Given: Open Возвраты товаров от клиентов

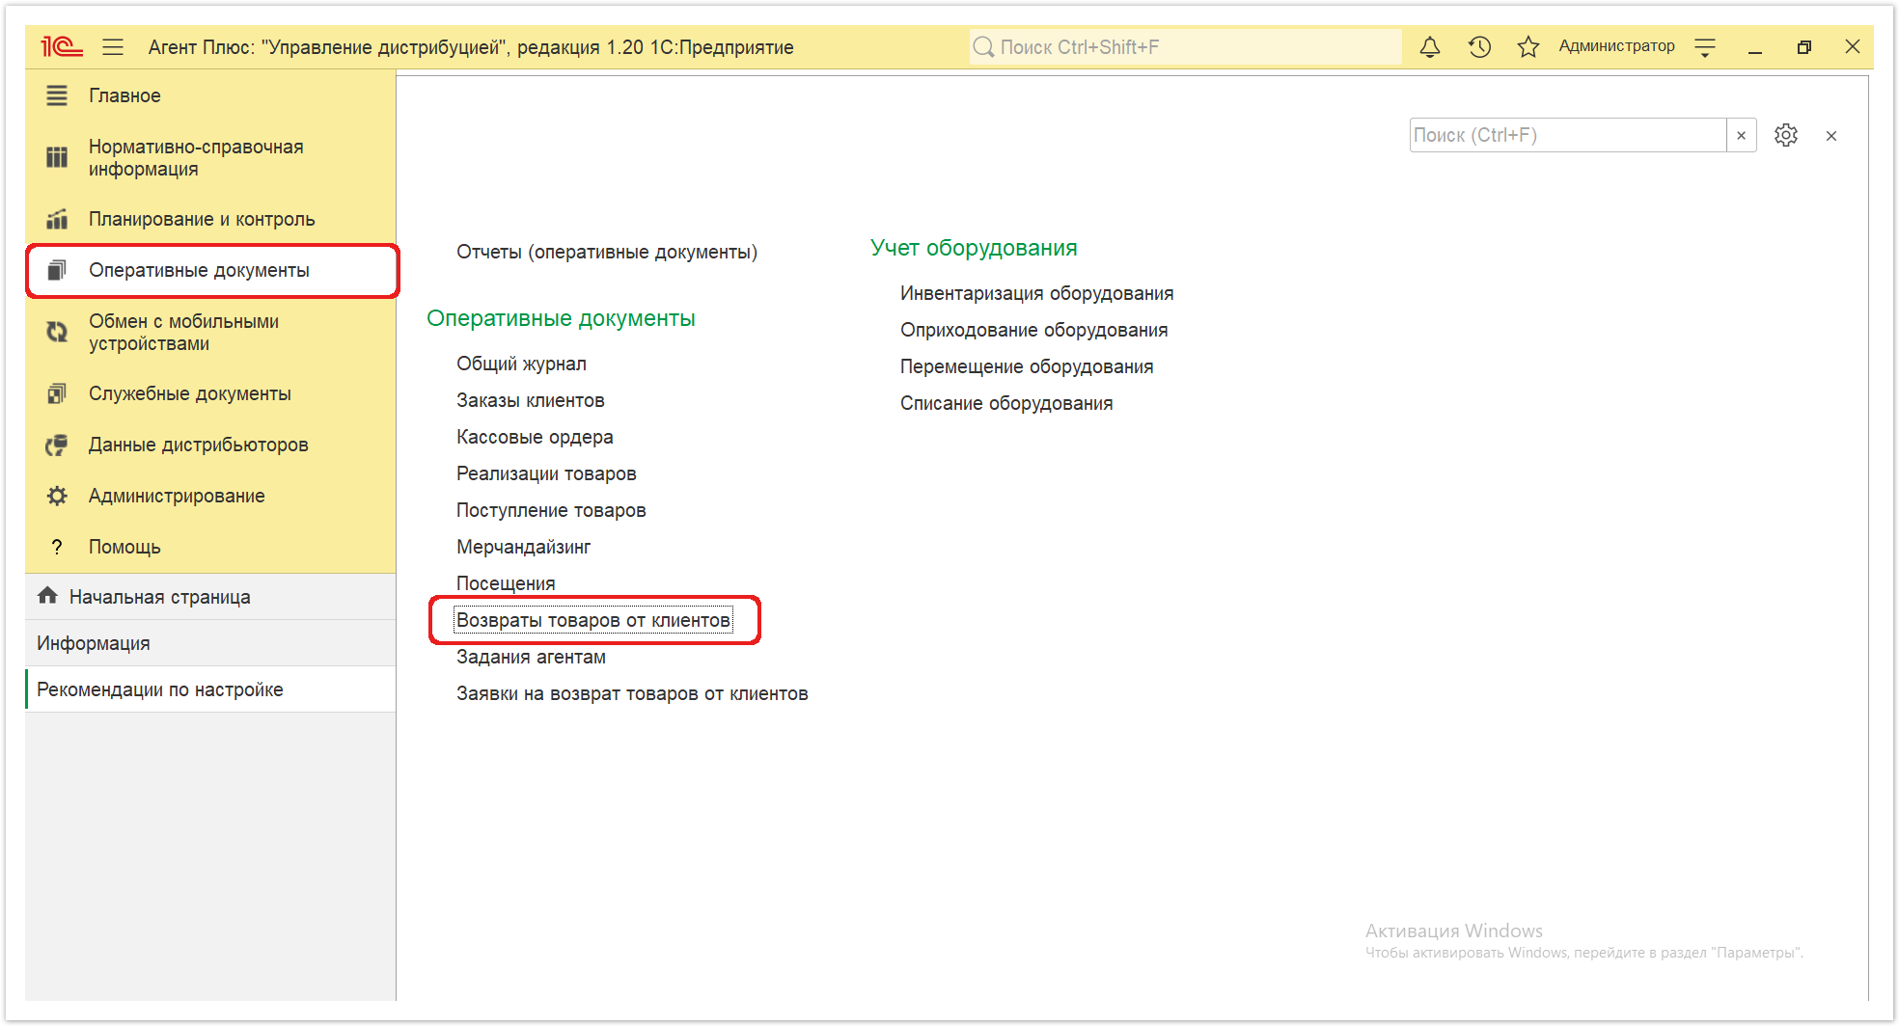Looking at the screenshot, I should [593, 620].
